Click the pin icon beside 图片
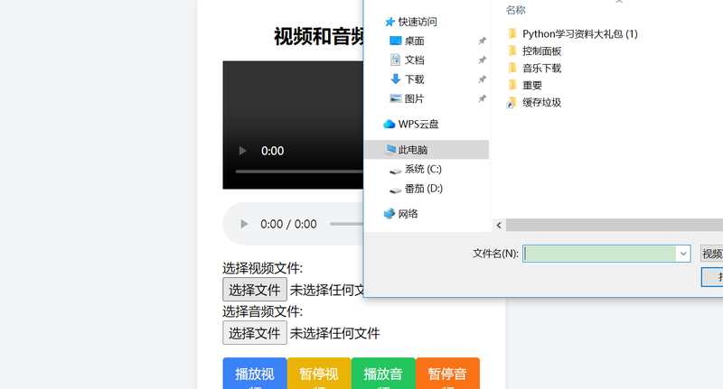Viewport: 723px width, 389px height. (482, 99)
